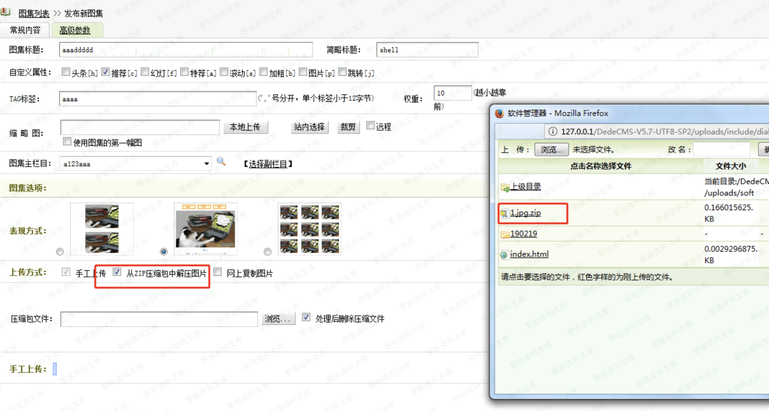Open the 选择副栏目 link
Viewport: 769px width, 411px height.
[268, 164]
